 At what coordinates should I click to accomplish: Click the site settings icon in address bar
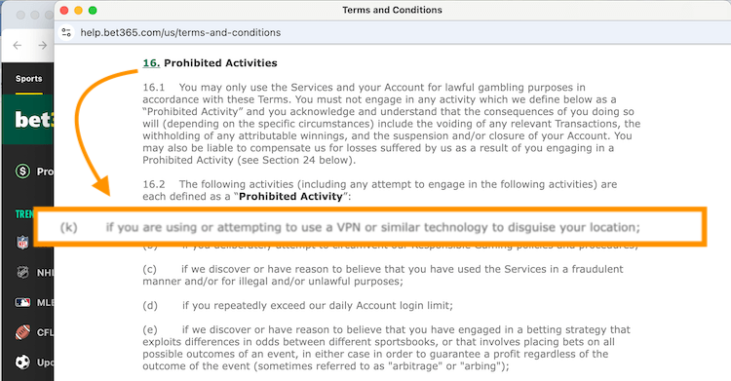pyautogui.click(x=66, y=32)
